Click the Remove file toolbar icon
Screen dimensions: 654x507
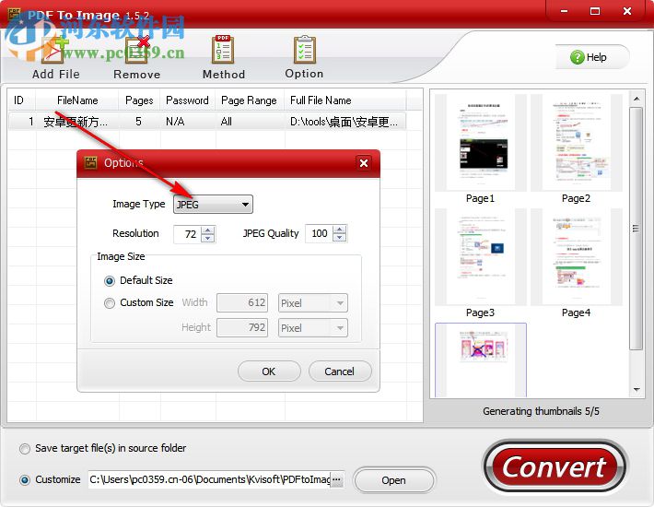pos(137,49)
